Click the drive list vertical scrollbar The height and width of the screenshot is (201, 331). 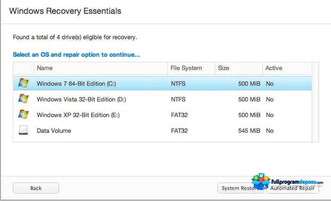tap(315, 102)
